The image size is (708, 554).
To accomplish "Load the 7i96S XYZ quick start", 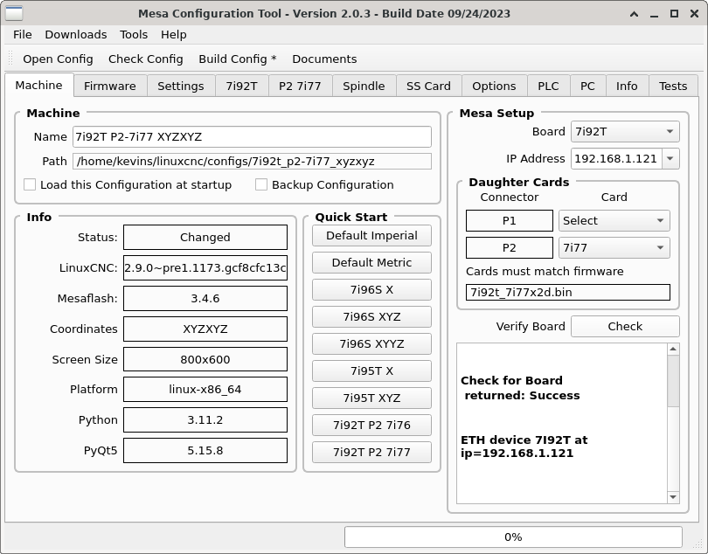I will coord(371,317).
